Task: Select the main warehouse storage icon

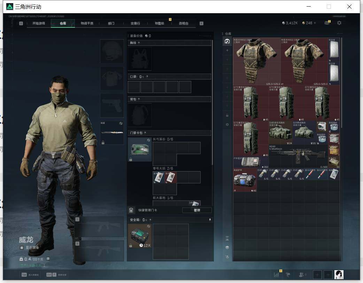Action: point(227,41)
